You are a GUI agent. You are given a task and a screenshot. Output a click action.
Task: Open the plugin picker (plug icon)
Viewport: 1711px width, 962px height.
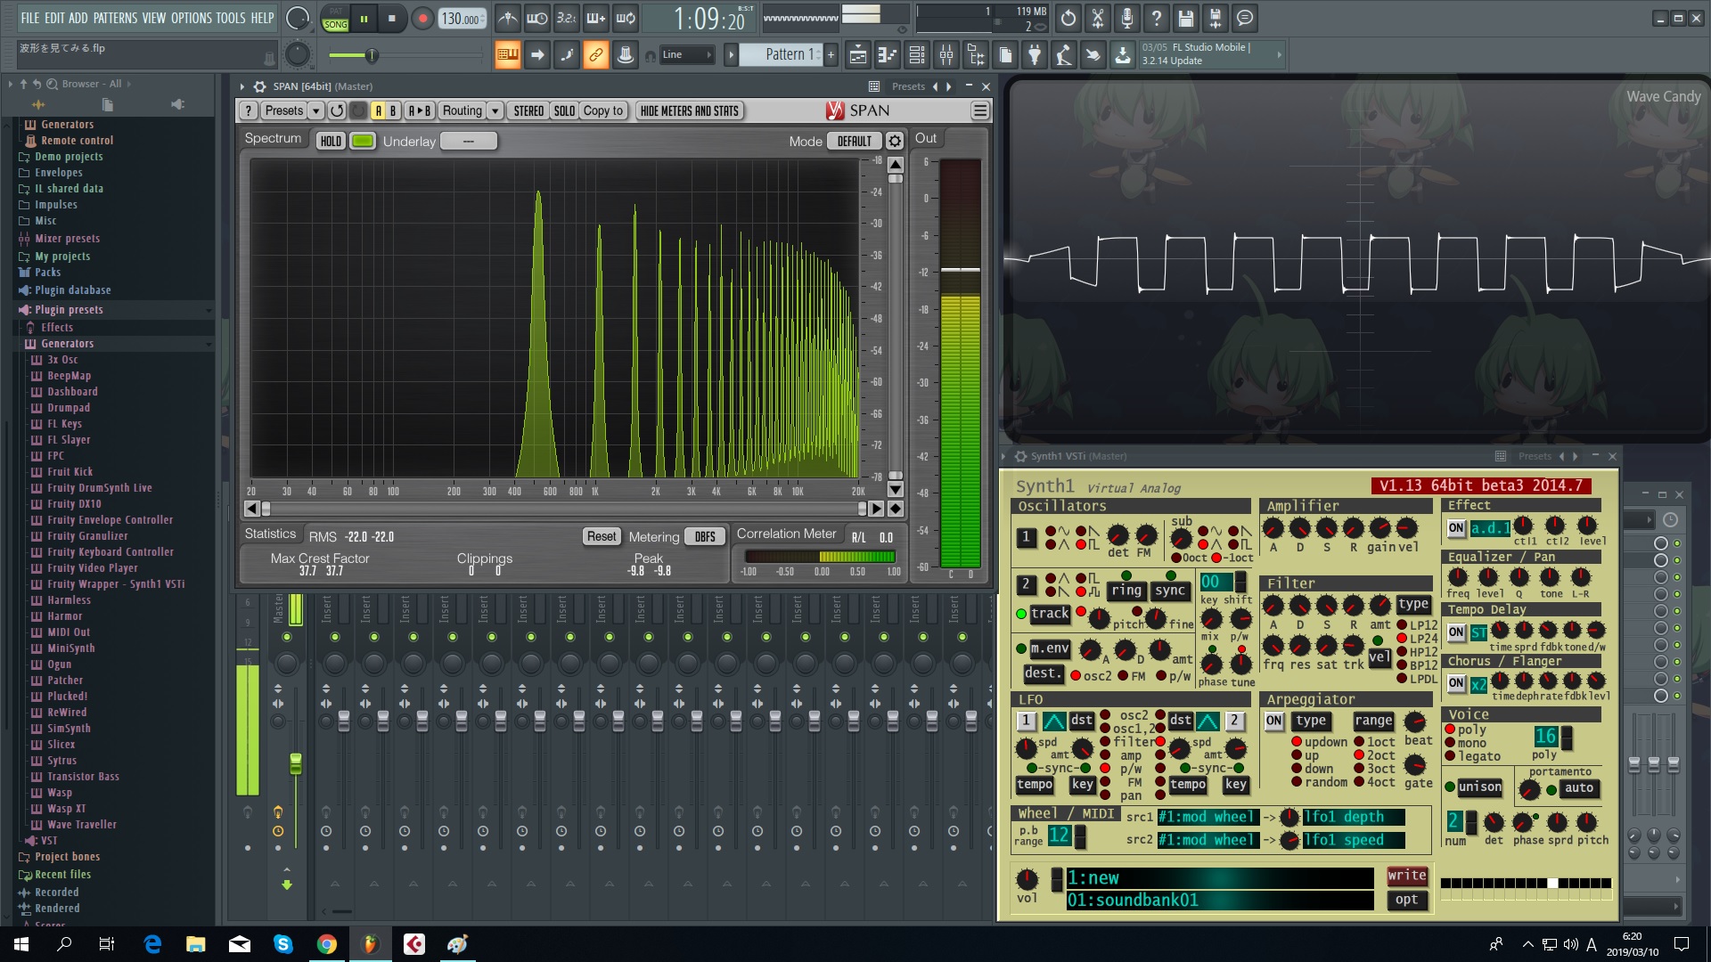tap(1035, 55)
